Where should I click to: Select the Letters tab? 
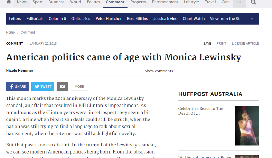click(x=15, y=19)
